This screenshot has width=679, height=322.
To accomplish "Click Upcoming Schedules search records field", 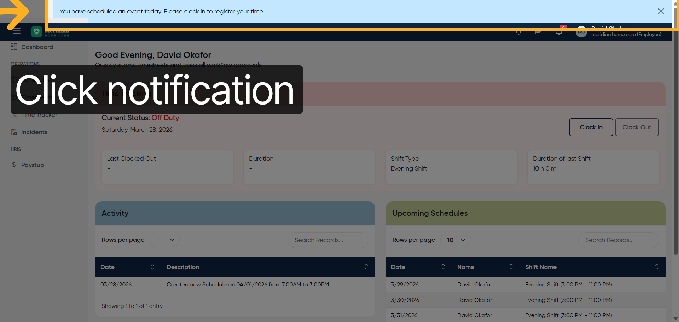I will (x=618, y=240).
